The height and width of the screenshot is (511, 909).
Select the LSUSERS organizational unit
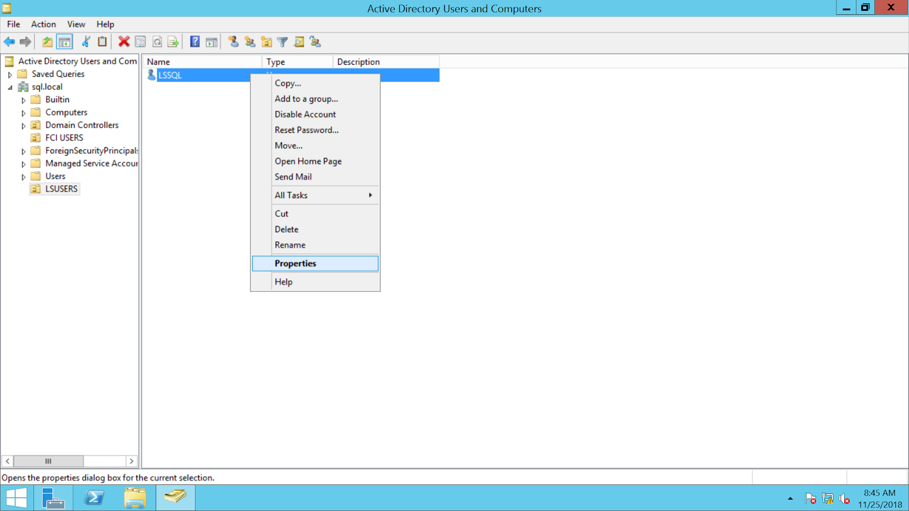click(61, 189)
